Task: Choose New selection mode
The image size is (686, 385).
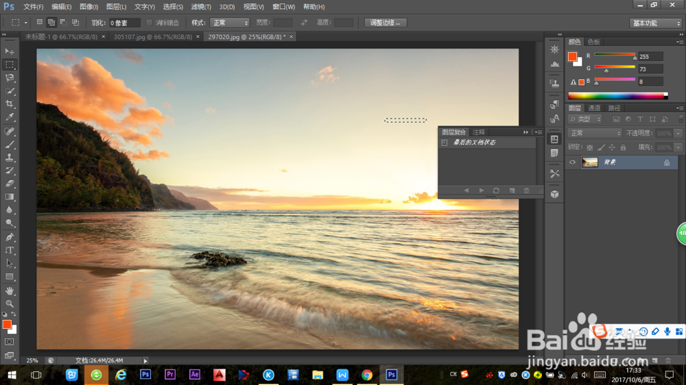Action: (39, 23)
